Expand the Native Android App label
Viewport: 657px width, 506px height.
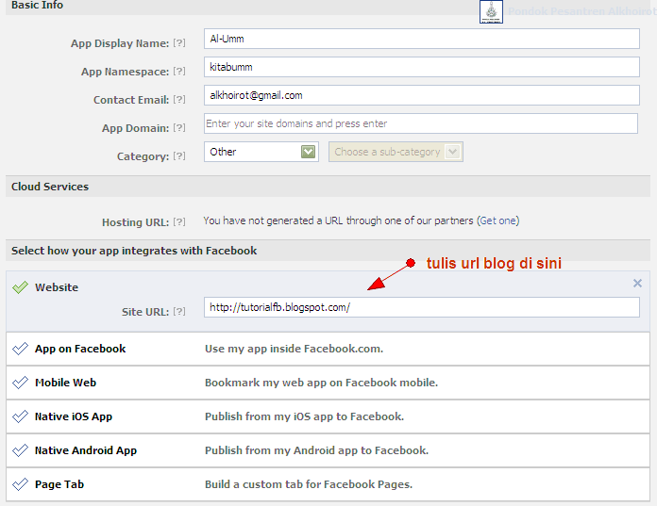point(86,450)
